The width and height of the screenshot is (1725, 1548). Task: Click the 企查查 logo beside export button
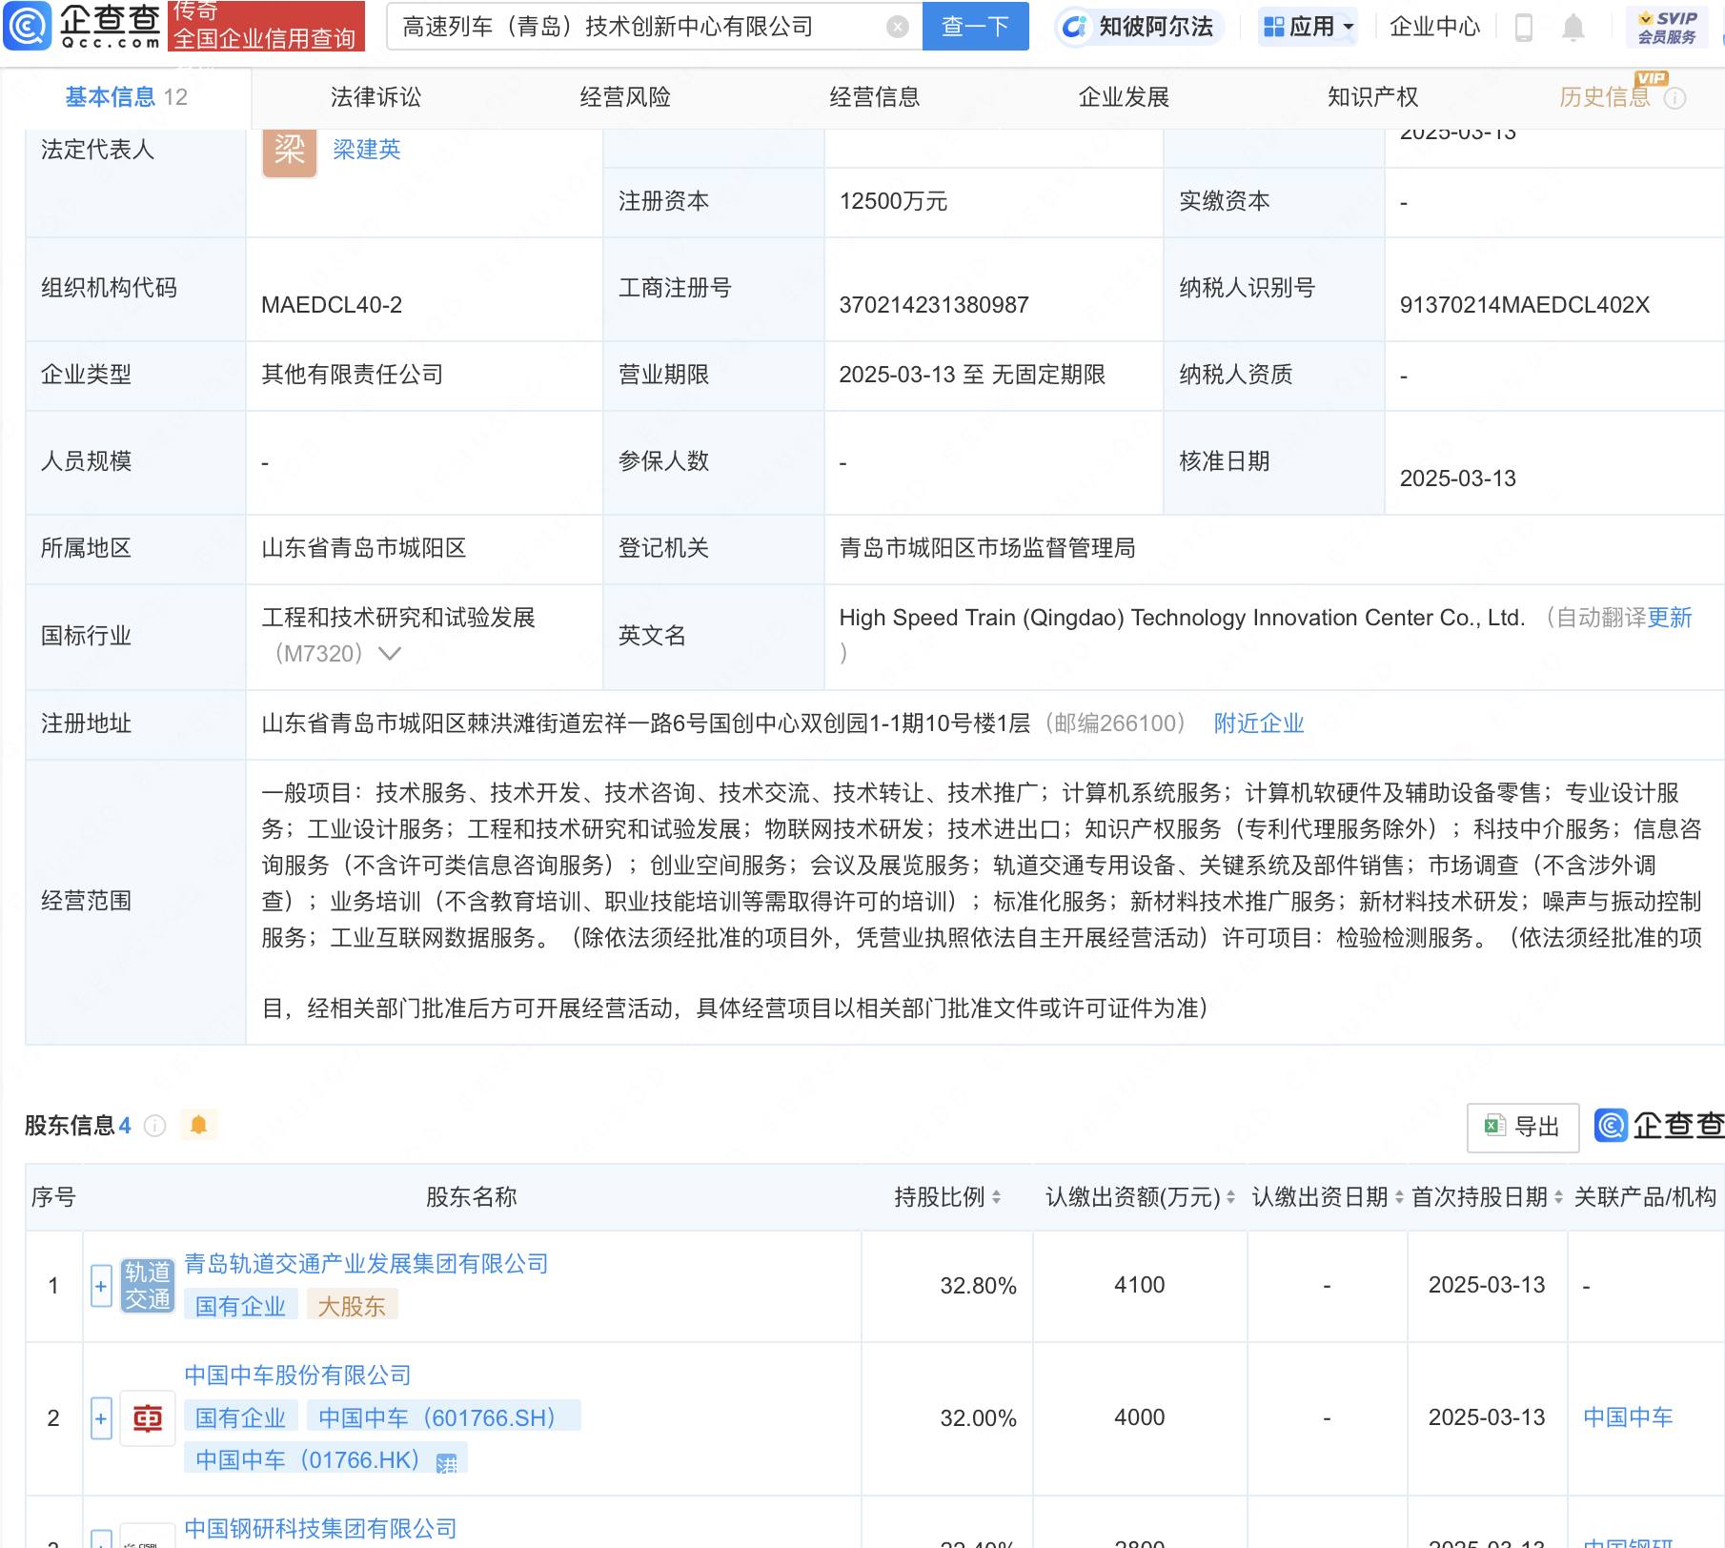pyautogui.click(x=1659, y=1126)
